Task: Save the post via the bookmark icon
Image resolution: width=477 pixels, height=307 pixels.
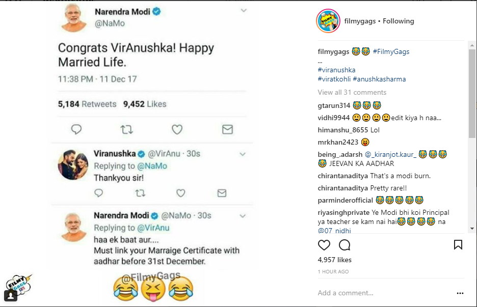Action: point(457,245)
